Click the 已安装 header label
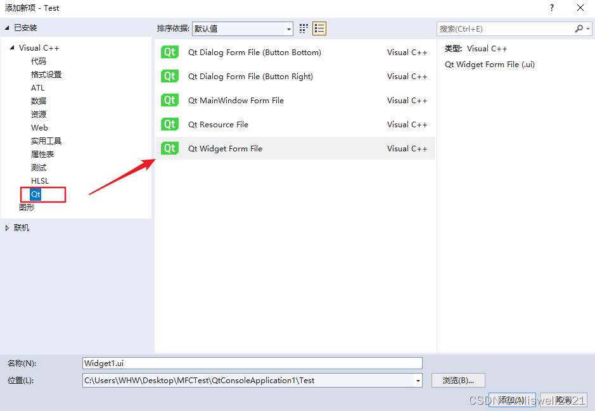 click(25, 28)
